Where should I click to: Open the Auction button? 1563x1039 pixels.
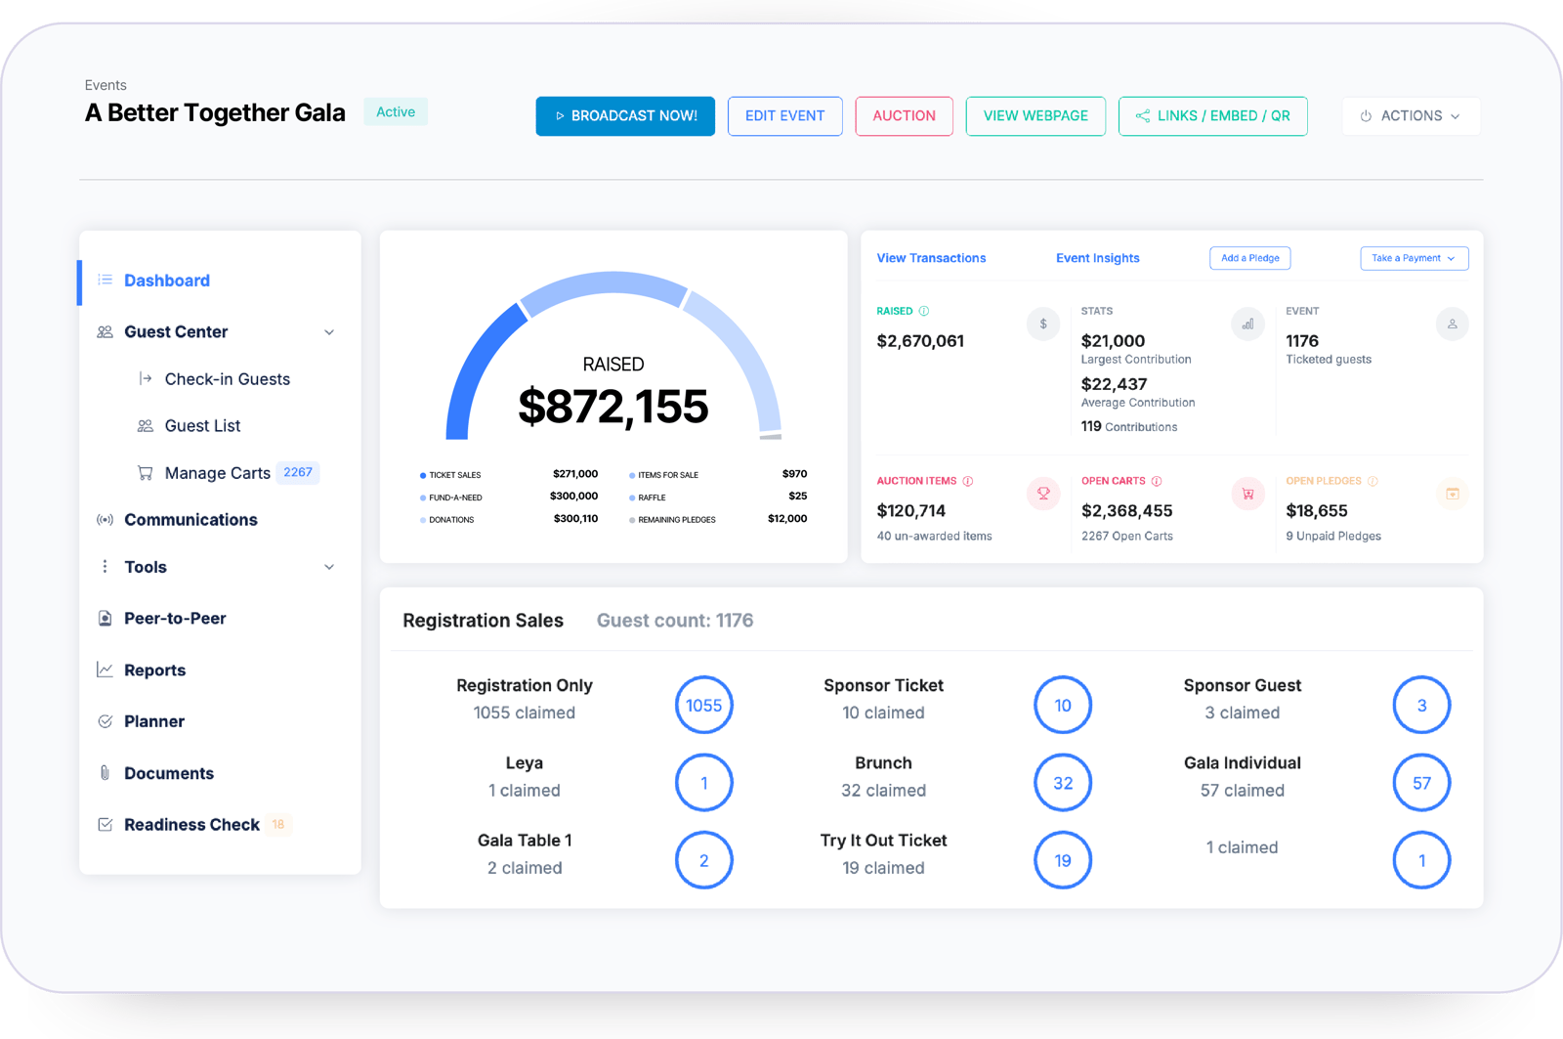905,116
